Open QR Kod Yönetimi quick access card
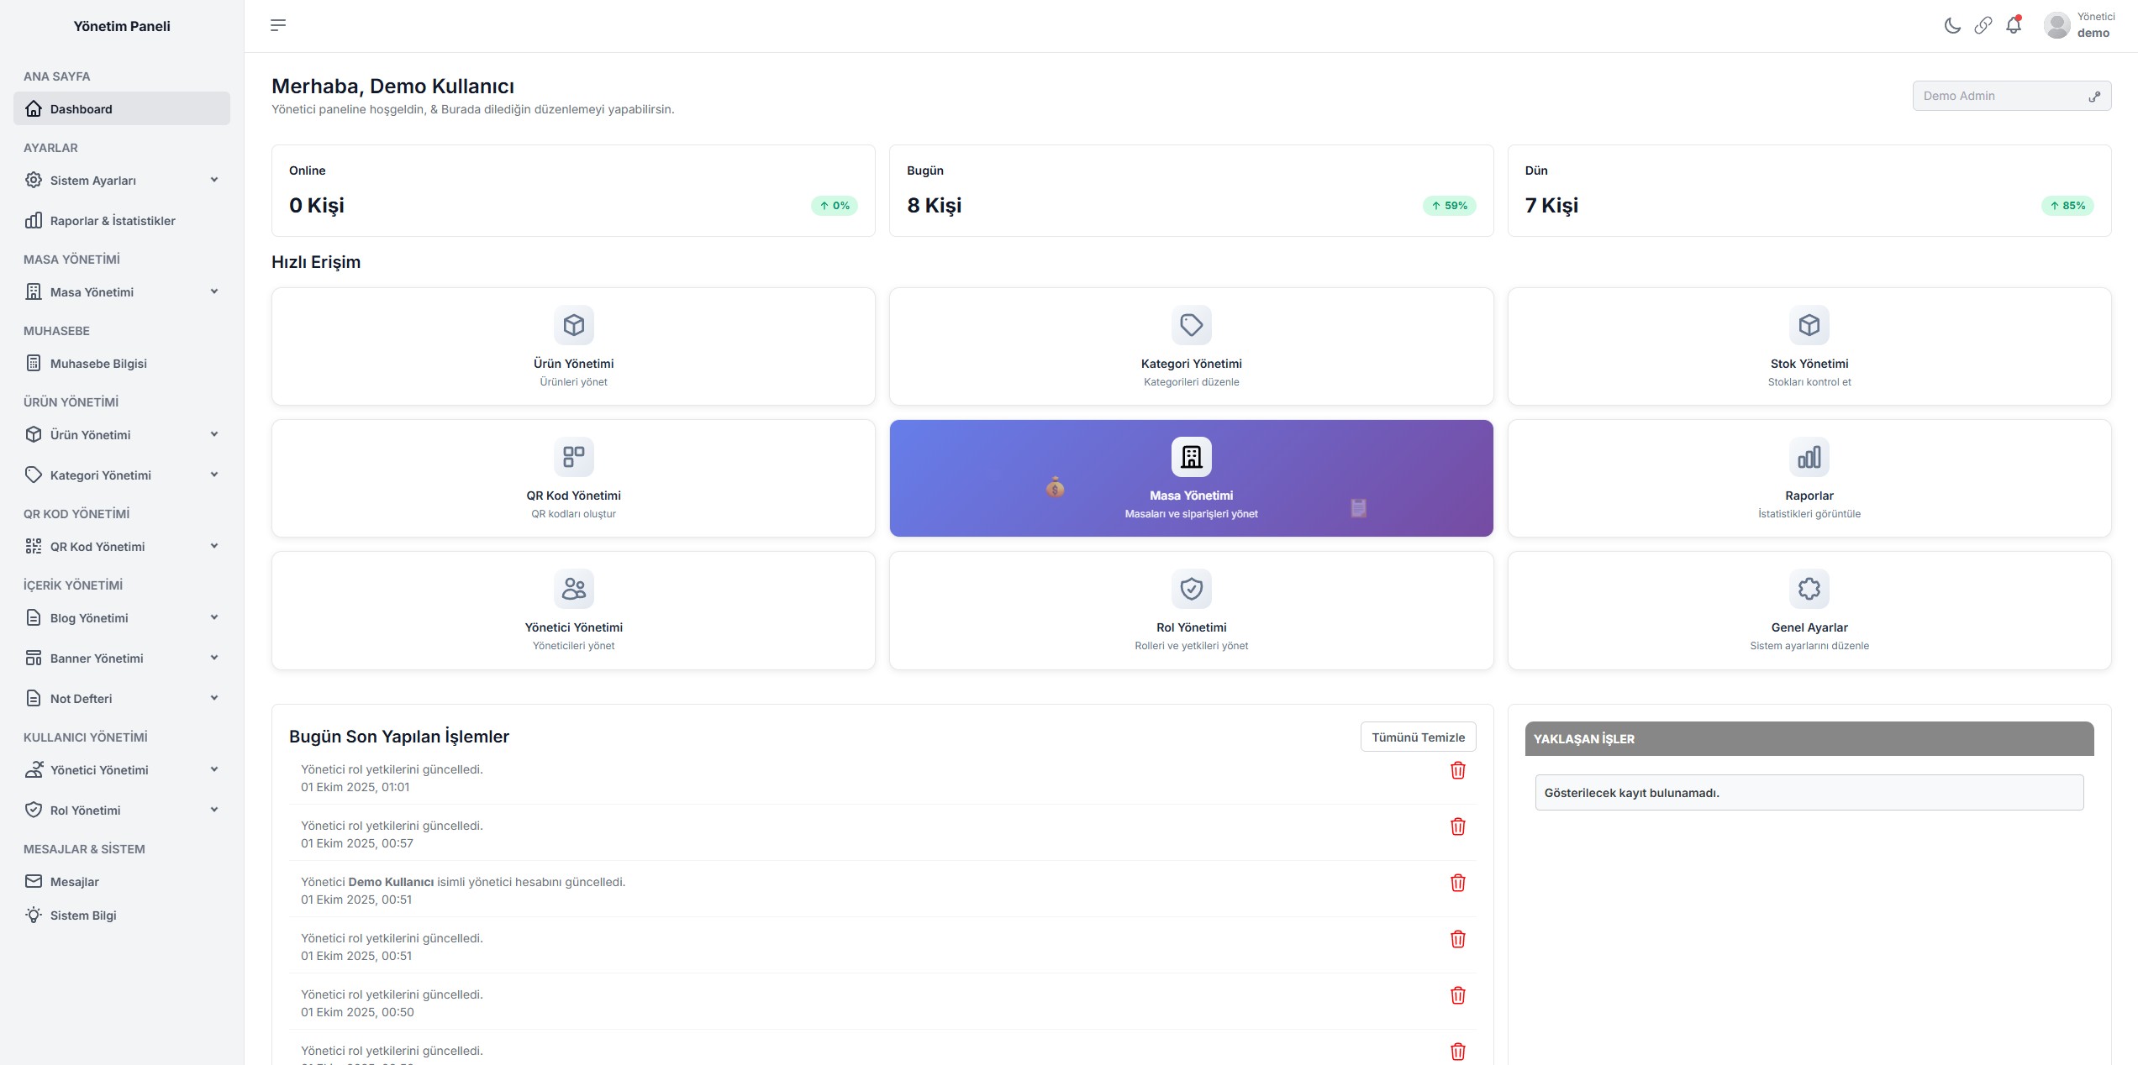Viewport: 2138px width, 1065px height. [x=573, y=479]
